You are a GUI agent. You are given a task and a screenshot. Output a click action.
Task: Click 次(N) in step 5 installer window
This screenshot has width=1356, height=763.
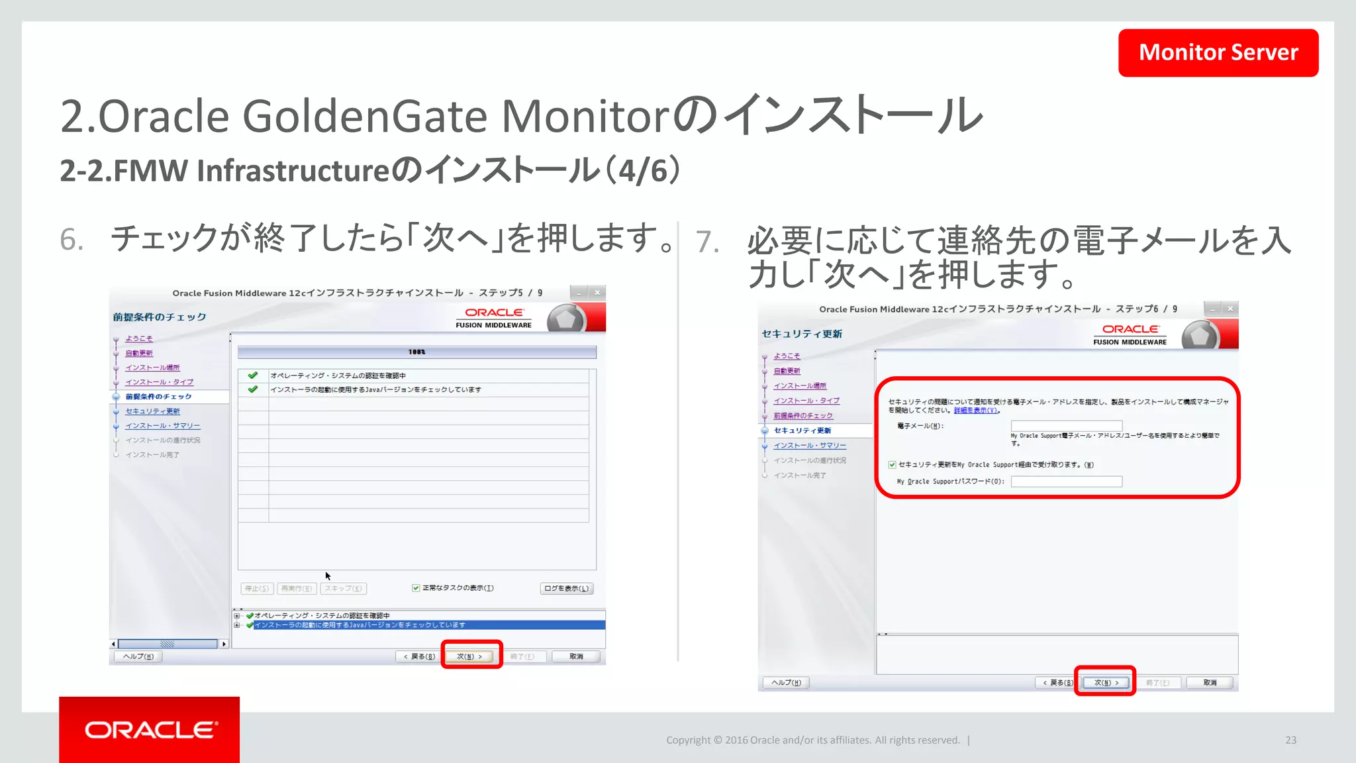pyautogui.click(x=469, y=656)
